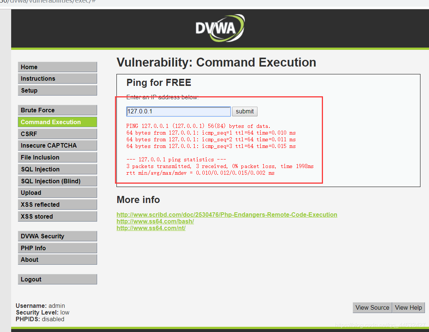Click the browser address bar URL
This screenshot has height=332, width=429.
pos(48,1)
